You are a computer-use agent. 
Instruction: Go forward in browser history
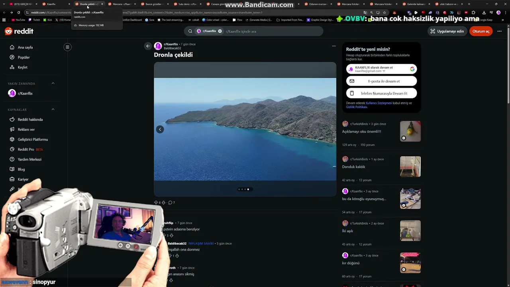click(x=11, y=12)
